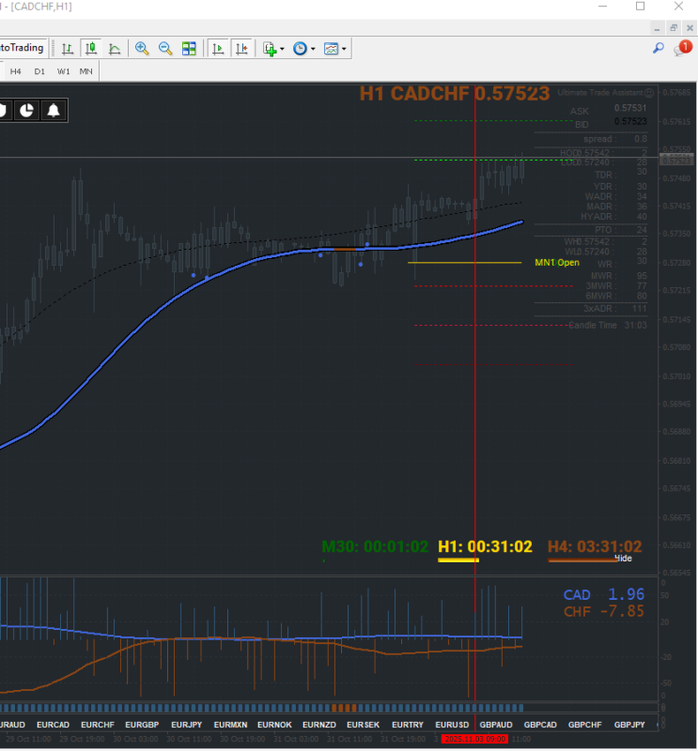Close the inner CADCHF chart window

click(690, 28)
